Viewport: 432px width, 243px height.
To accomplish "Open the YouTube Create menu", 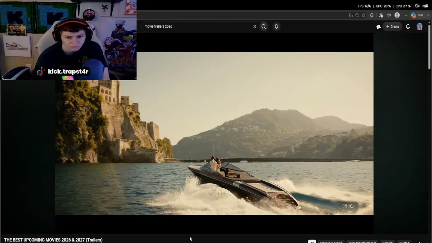I will [393, 26].
